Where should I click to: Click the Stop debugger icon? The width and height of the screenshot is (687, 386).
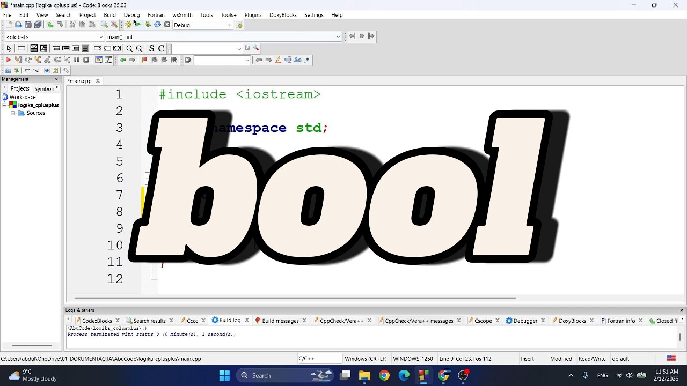tap(86, 60)
